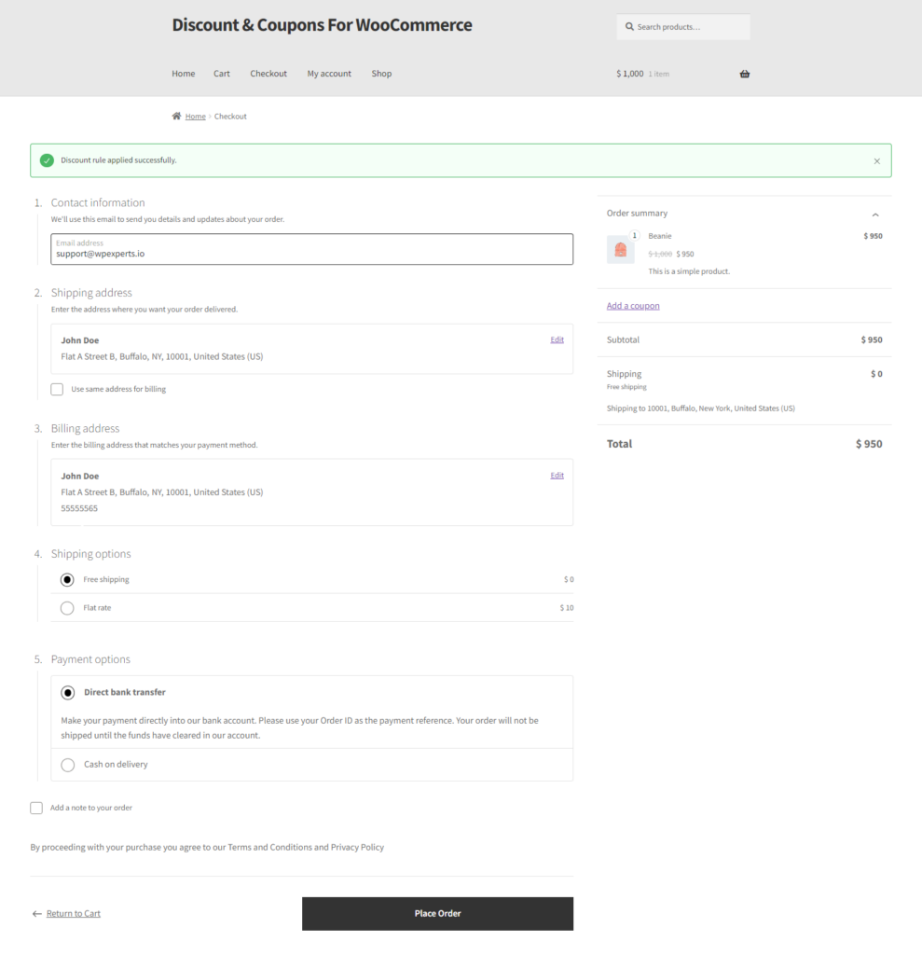Open the Cart menu item
The height and width of the screenshot is (955, 922).
[222, 73]
